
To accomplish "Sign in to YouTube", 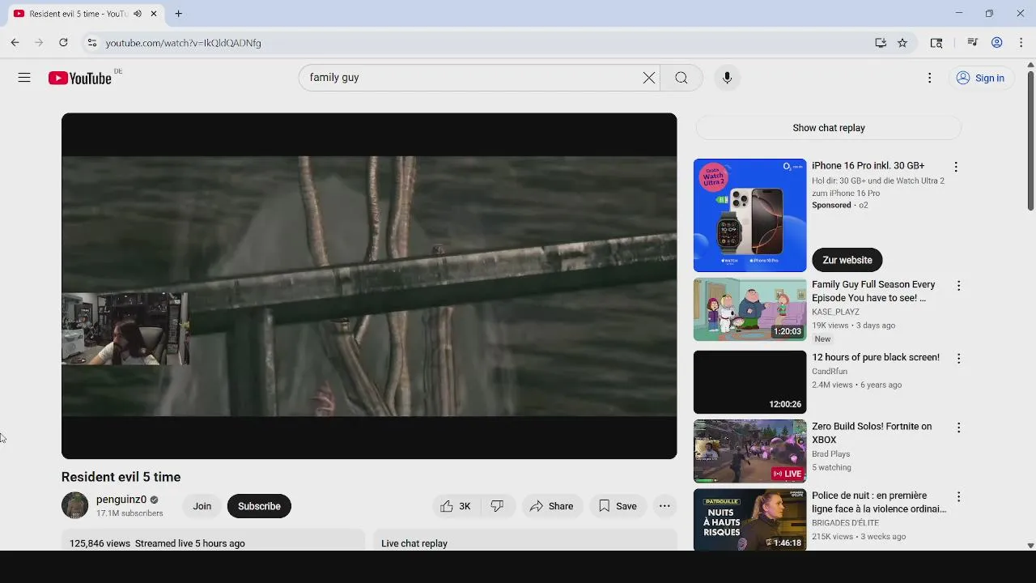I will coord(979,78).
